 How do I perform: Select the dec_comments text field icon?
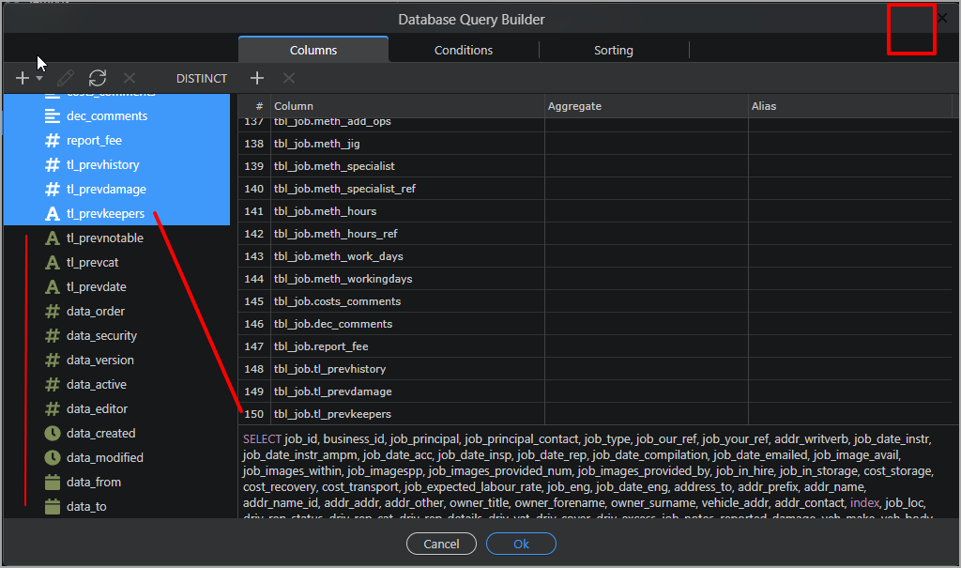(x=53, y=115)
